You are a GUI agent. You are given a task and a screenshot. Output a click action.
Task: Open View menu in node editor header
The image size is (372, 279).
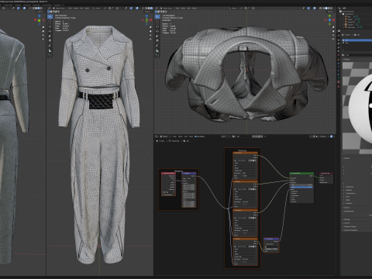174,136
